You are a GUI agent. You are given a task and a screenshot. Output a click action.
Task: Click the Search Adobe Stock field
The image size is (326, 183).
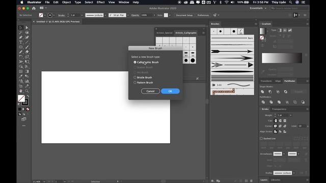tap(290, 8)
